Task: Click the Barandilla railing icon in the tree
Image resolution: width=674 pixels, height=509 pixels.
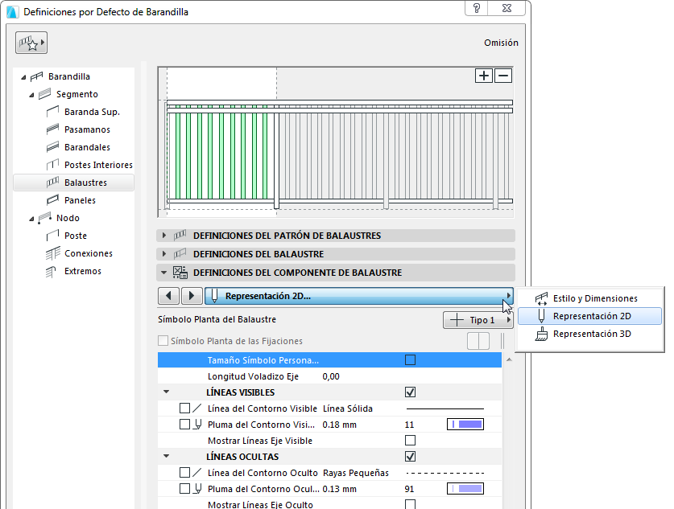Action: (36, 76)
